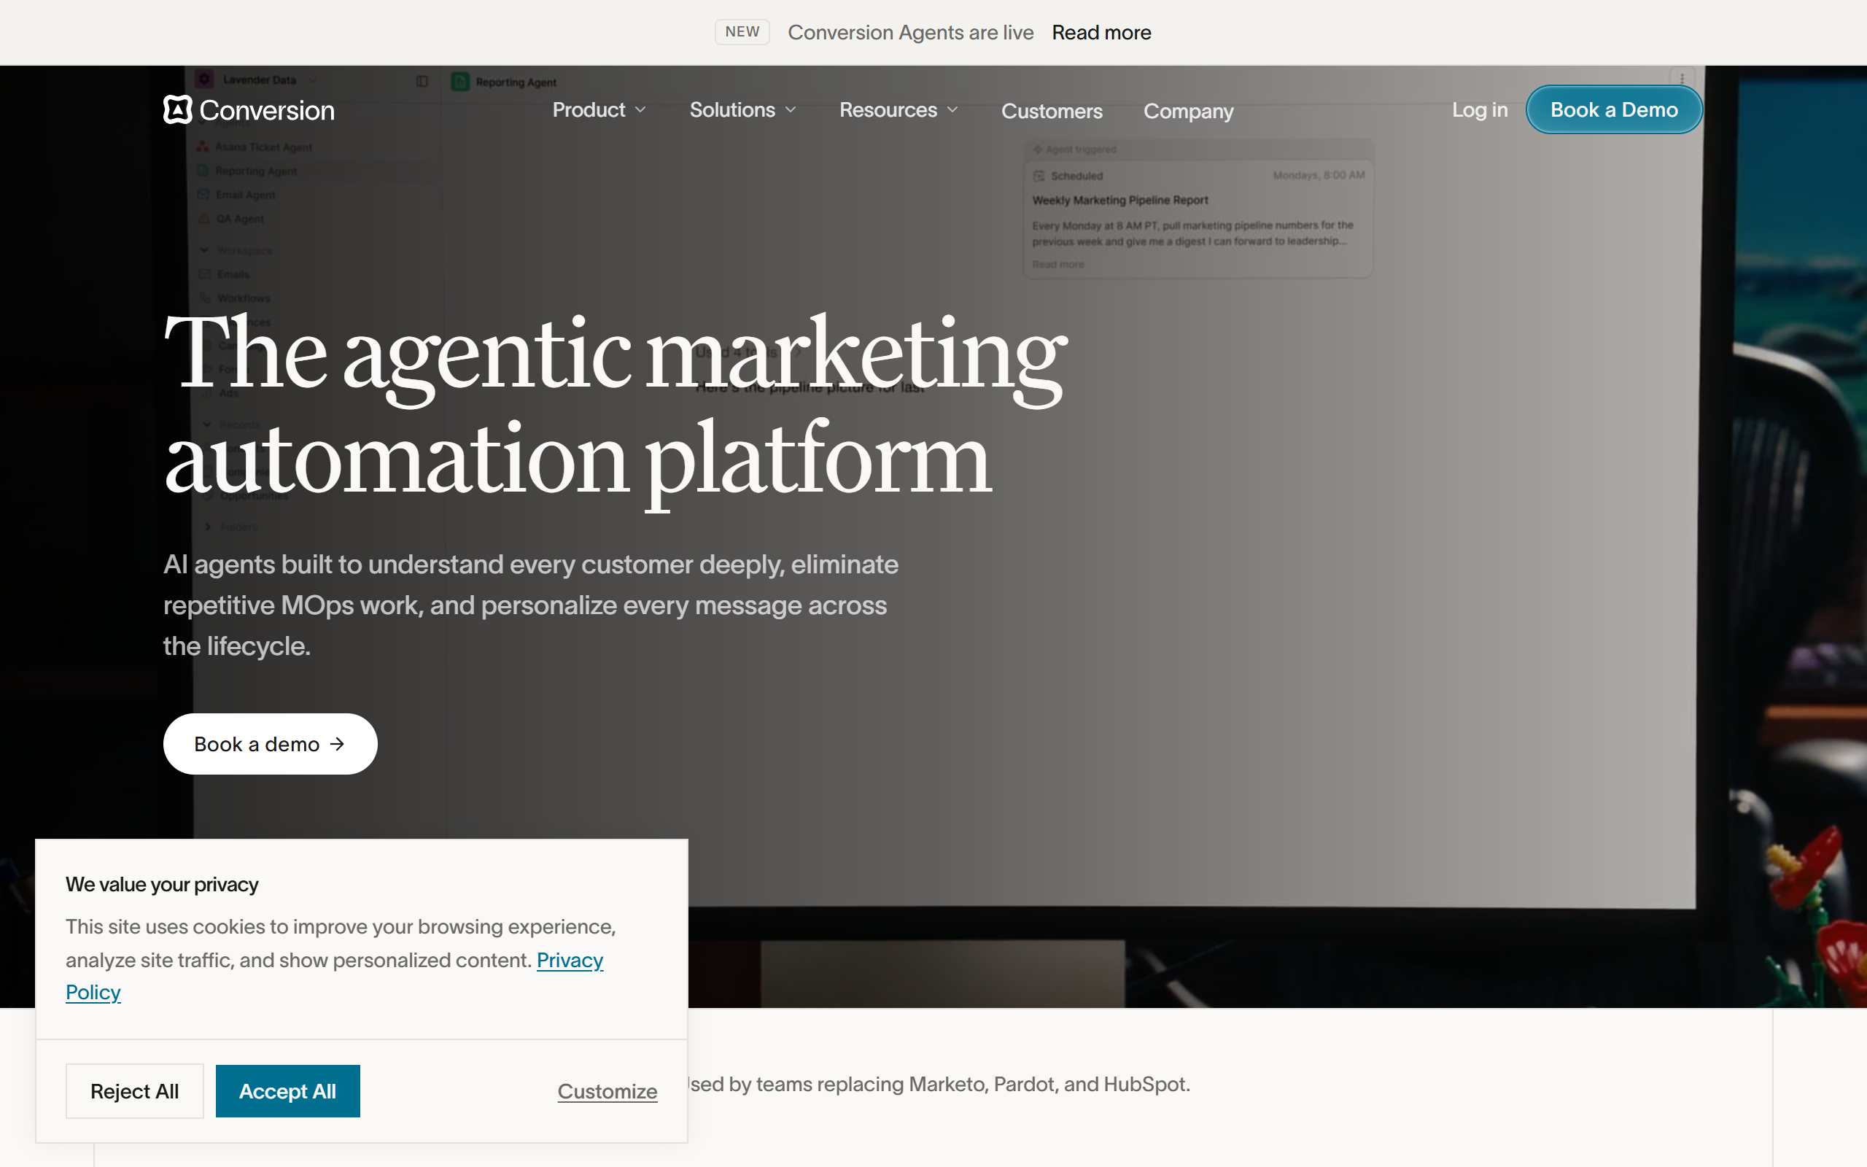The height and width of the screenshot is (1167, 1867).
Task: Open the Product dropdown menu
Action: tap(599, 109)
